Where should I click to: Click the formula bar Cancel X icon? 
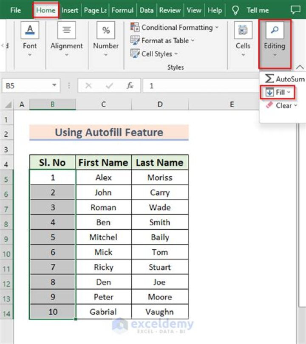coord(88,85)
